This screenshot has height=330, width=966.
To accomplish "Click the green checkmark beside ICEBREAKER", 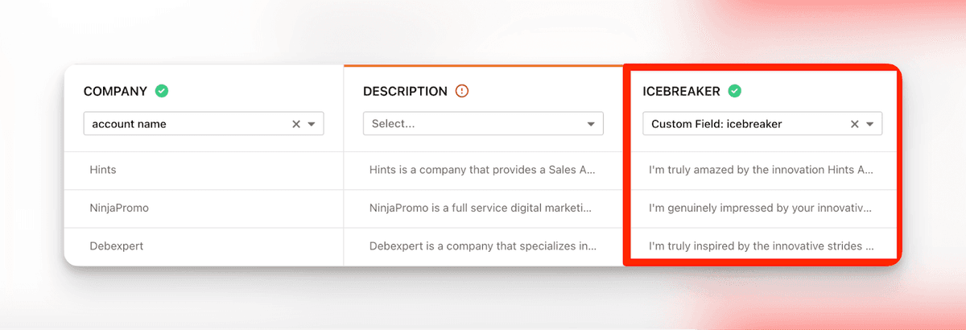I will coord(734,91).
